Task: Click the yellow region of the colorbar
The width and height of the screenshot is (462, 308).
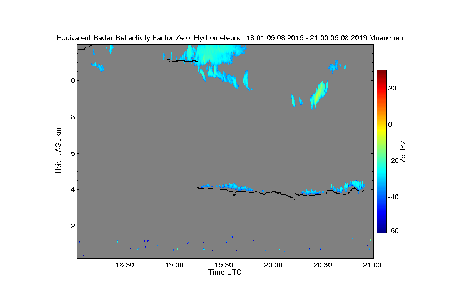Action: 382,129
